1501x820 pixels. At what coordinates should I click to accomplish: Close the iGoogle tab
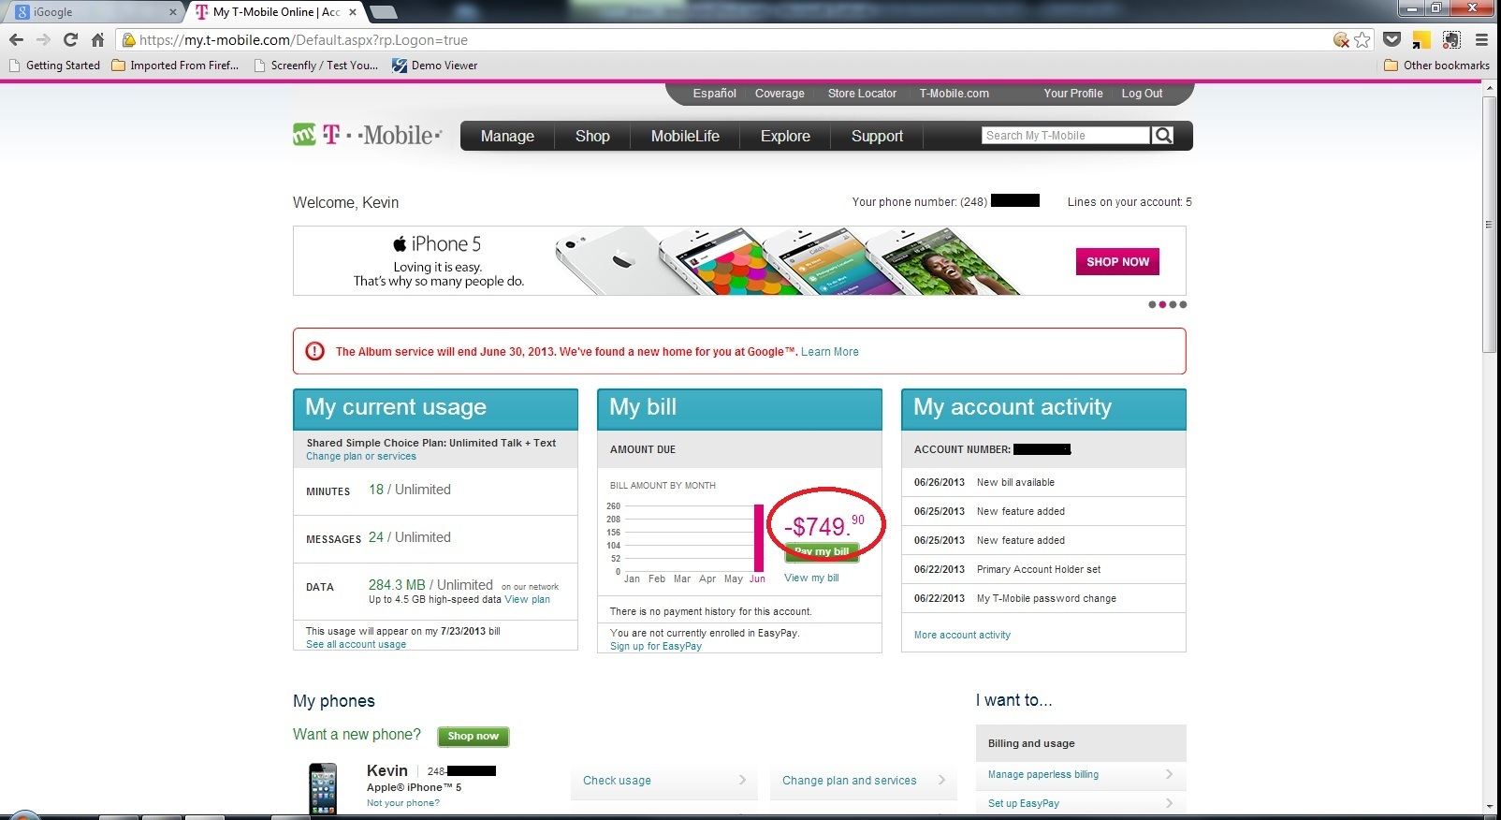(173, 12)
